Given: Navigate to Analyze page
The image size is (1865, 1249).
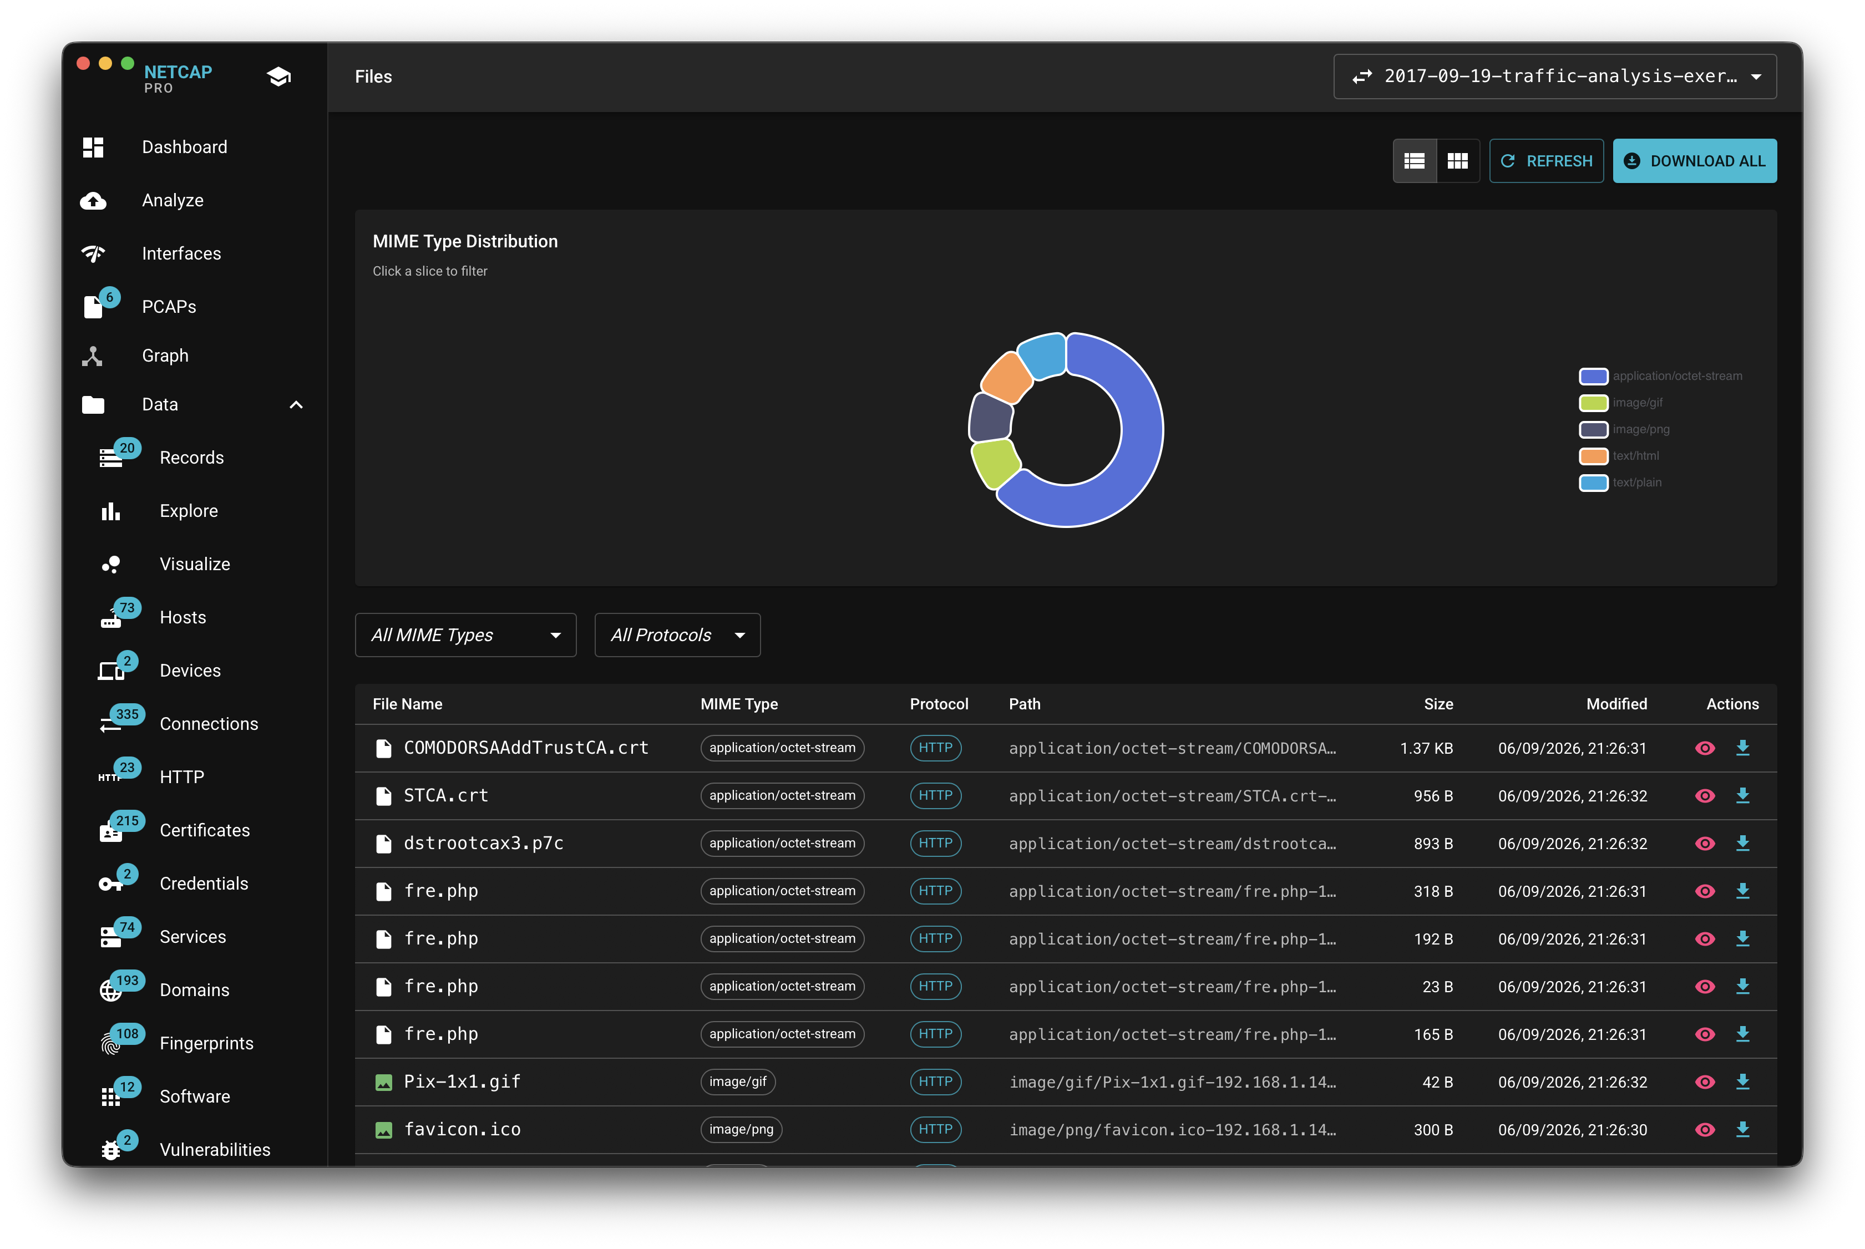Looking at the screenshot, I should pos(173,201).
